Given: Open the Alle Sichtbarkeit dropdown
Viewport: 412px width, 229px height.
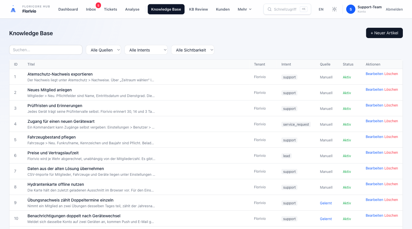Looking at the screenshot, I should 193,50.
